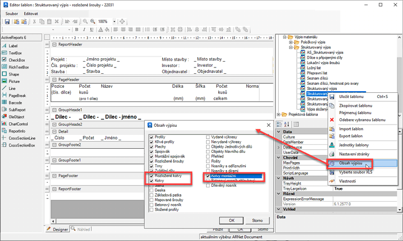
Task: Click the Save icon in the toolbar
Action: [x=7, y=21]
